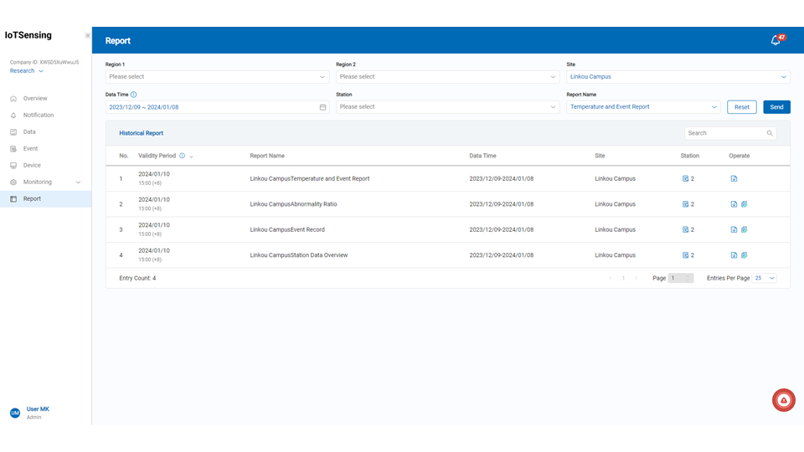Collapse the sidebar with double-chevron icon
804x452 pixels.
point(87,35)
